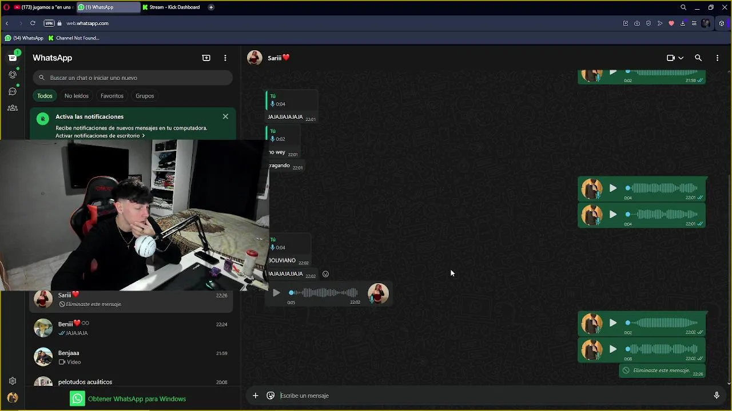This screenshot has height=411, width=732.
Task: Open the Chats icon in WhatsApp sidebar
Action: (13, 58)
